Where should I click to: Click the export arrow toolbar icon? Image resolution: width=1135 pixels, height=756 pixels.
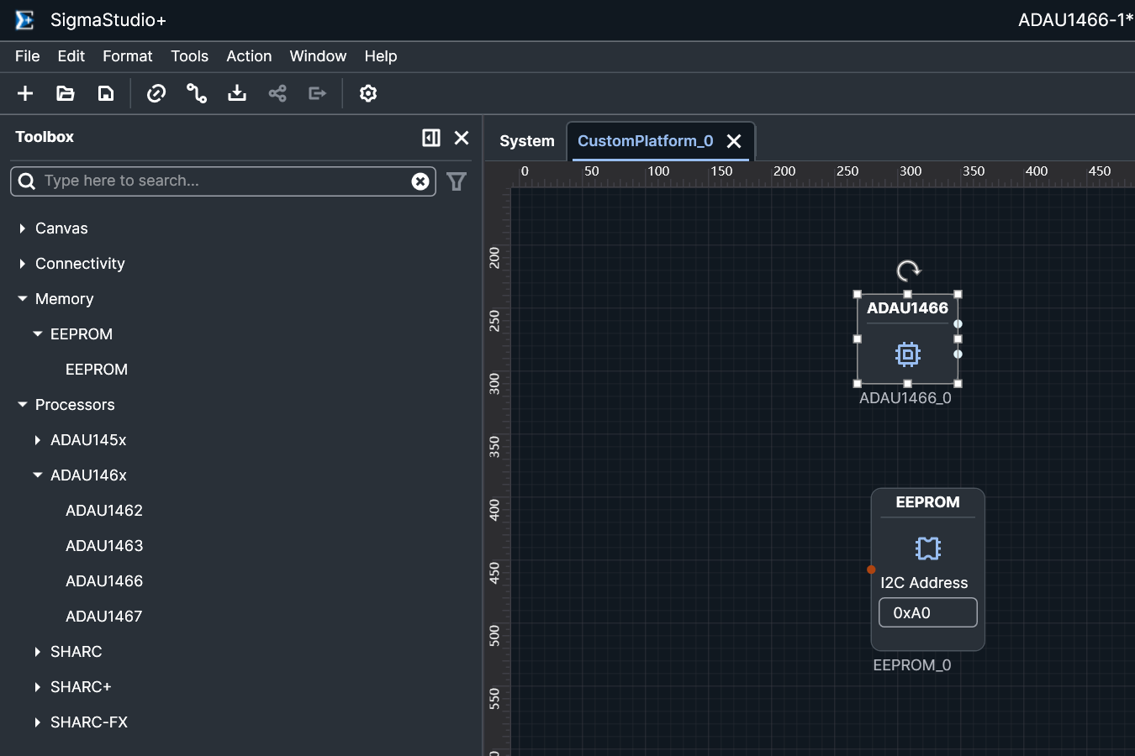pyautogui.click(x=318, y=93)
